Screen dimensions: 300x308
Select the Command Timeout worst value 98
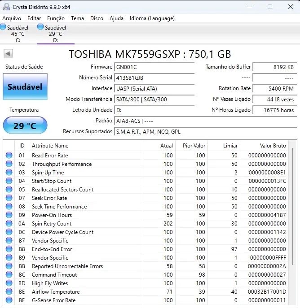point(202,275)
